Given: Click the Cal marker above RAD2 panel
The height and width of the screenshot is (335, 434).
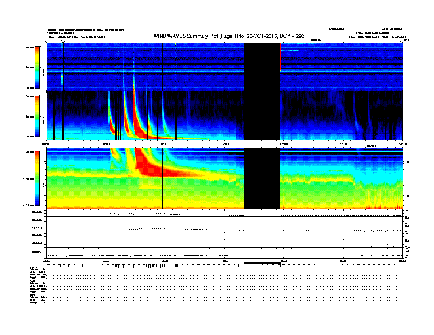Looking at the screenshot, I should tap(63, 41).
